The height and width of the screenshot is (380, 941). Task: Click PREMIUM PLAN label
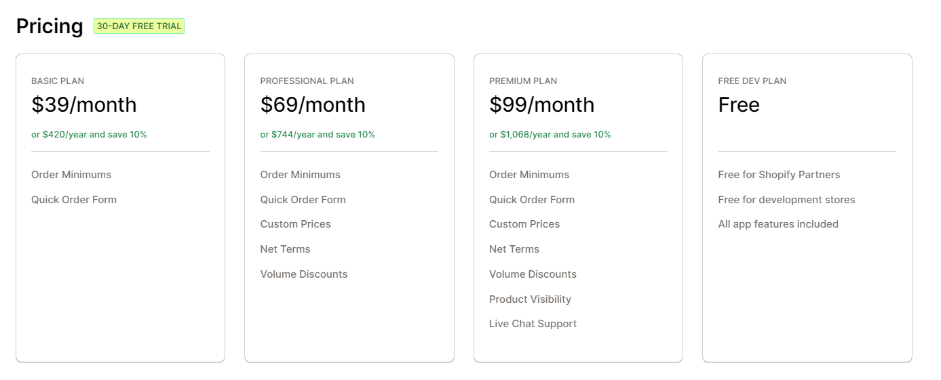coord(523,81)
